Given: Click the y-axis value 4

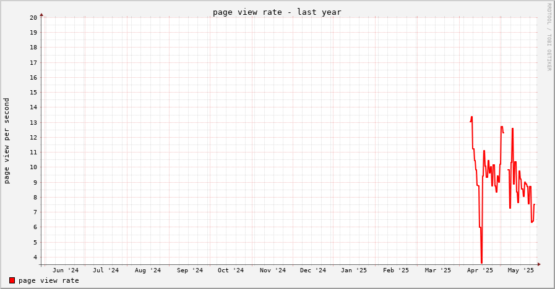Looking at the screenshot, I should coord(35,258).
